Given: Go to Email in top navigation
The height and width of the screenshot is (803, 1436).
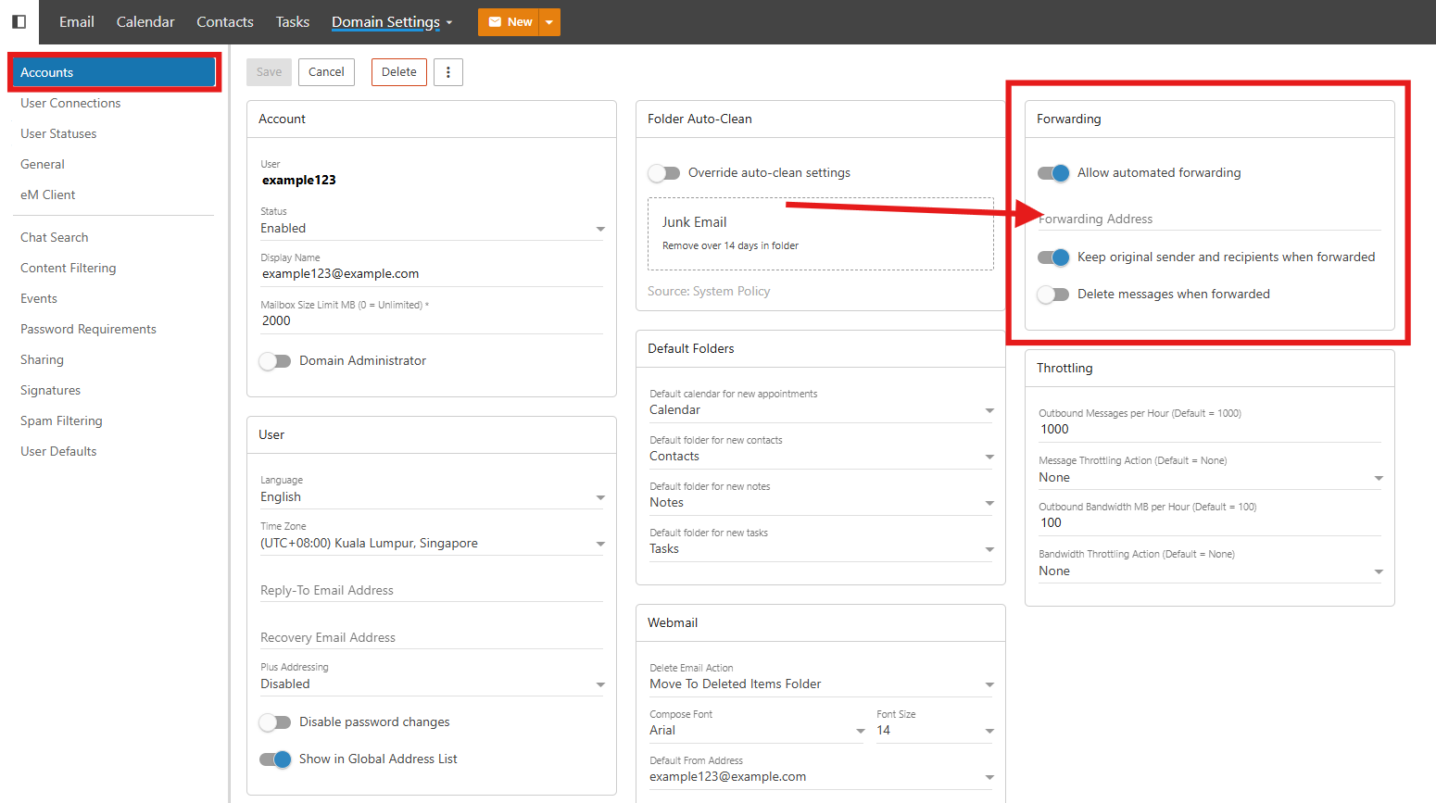Looking at the screenshot, I should pos(77,22).
